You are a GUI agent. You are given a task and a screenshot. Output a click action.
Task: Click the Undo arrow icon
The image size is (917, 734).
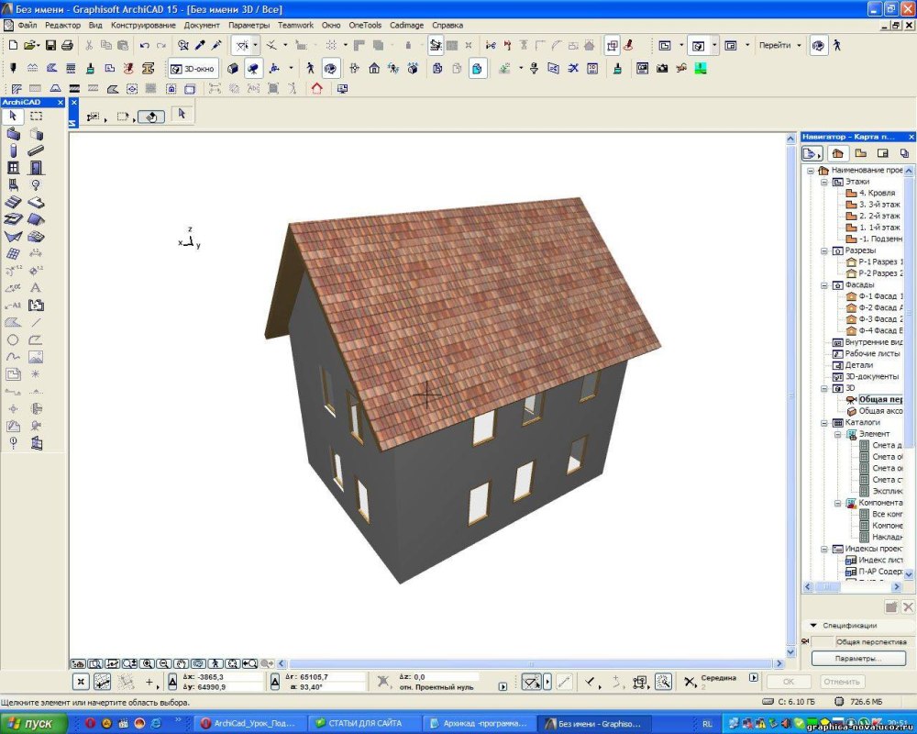[x=145, y=45]
